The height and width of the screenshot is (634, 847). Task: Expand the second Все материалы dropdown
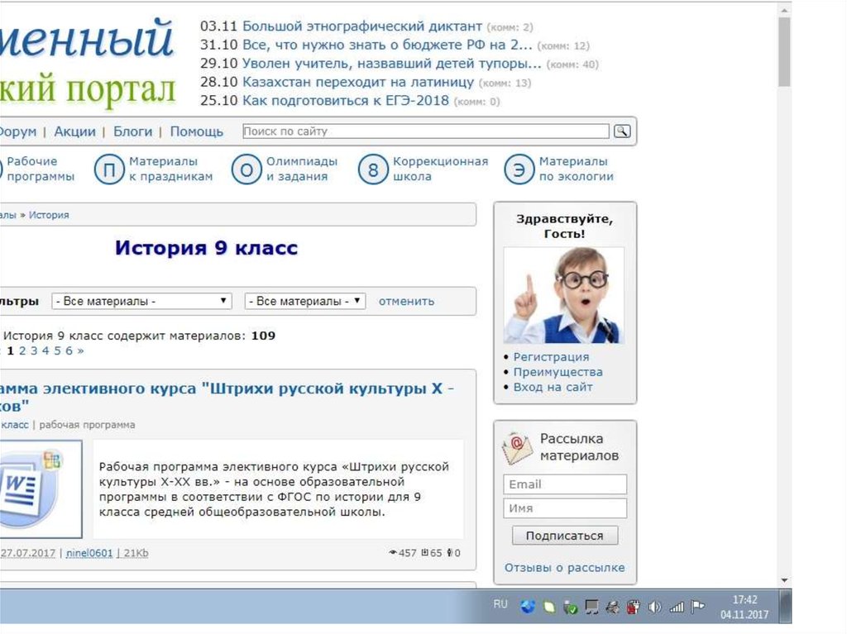pyautogui.click(x=304, y=302)
